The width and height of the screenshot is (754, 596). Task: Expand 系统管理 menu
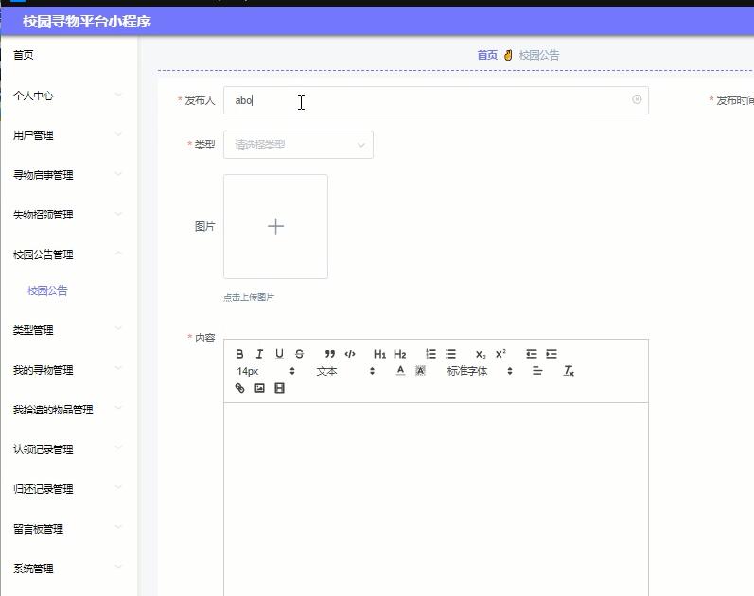[67, 569]
